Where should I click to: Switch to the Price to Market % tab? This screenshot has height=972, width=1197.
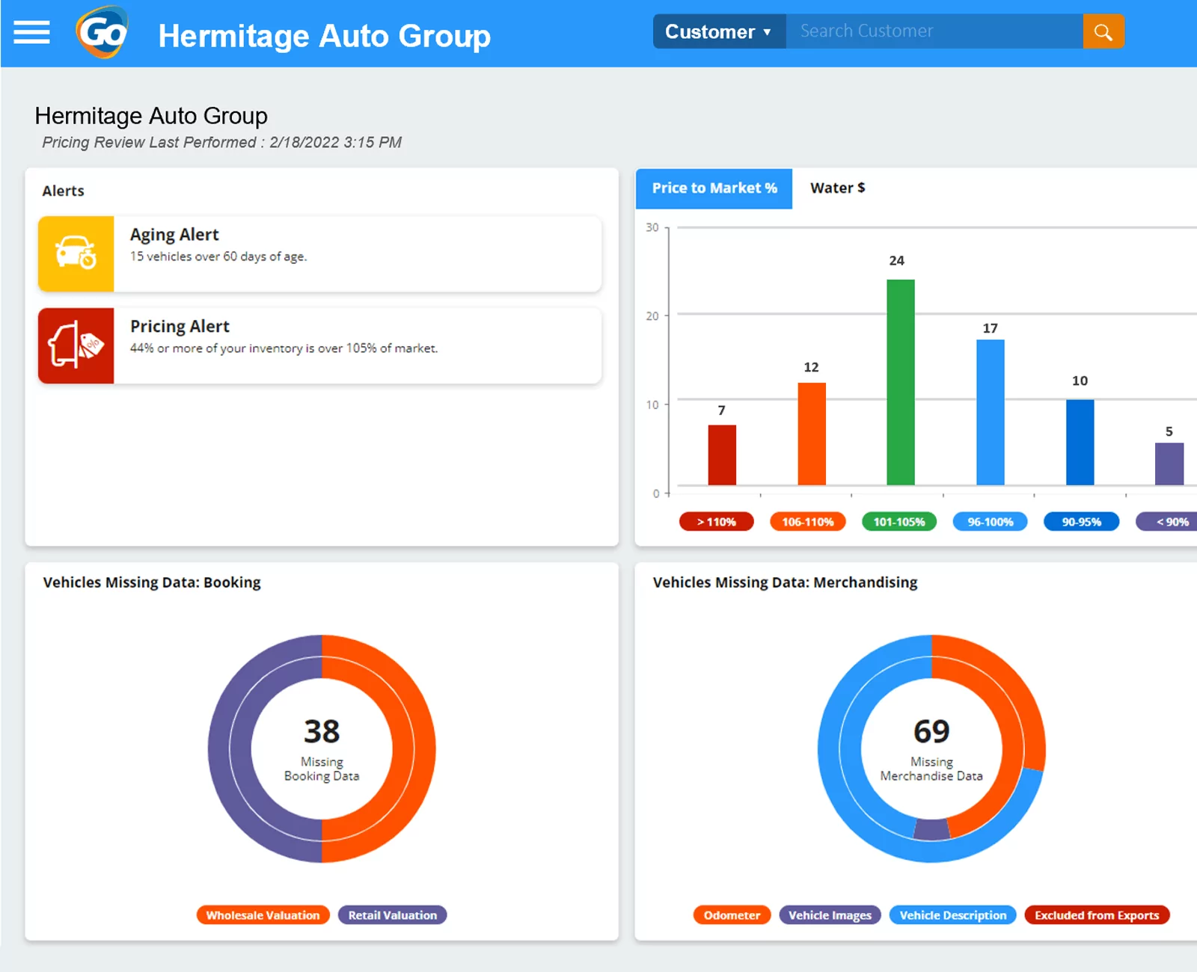[x=714, y=188]
